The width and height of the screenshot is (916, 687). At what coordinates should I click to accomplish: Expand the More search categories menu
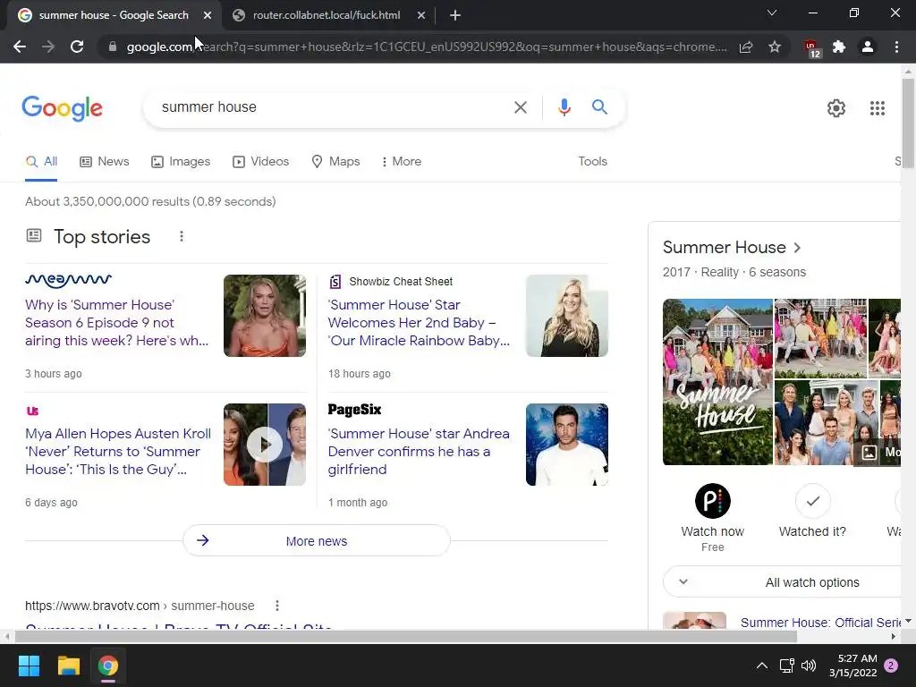402,162
